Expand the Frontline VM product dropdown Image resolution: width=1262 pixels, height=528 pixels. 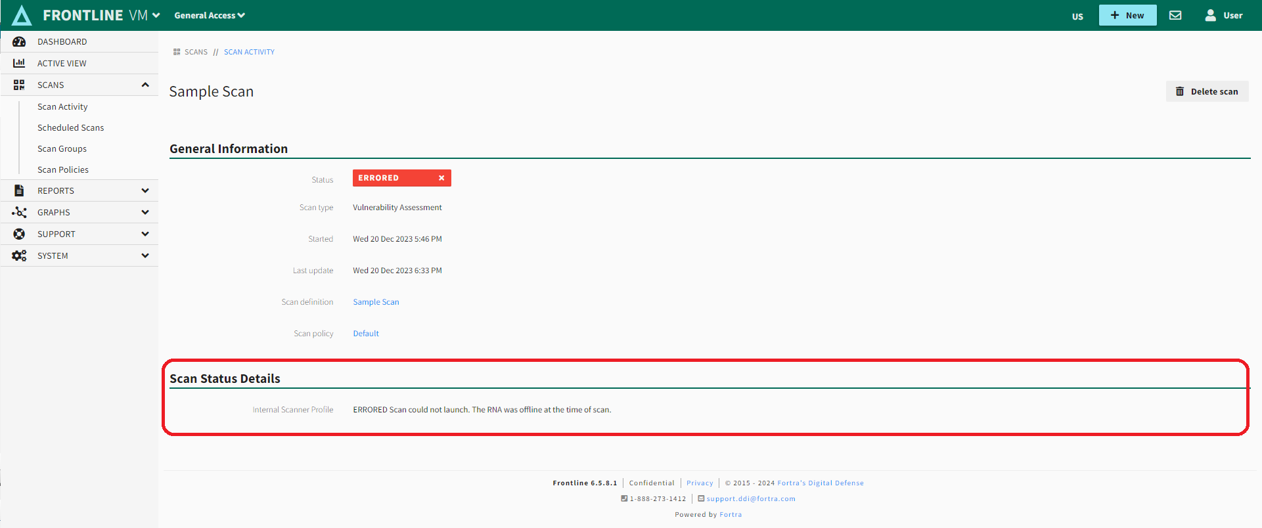tap(156, 15)
